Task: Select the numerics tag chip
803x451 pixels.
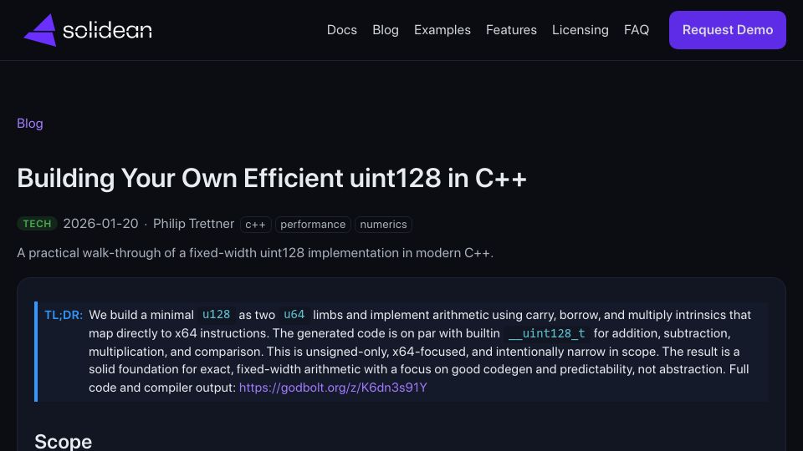Action: point(383,225)
